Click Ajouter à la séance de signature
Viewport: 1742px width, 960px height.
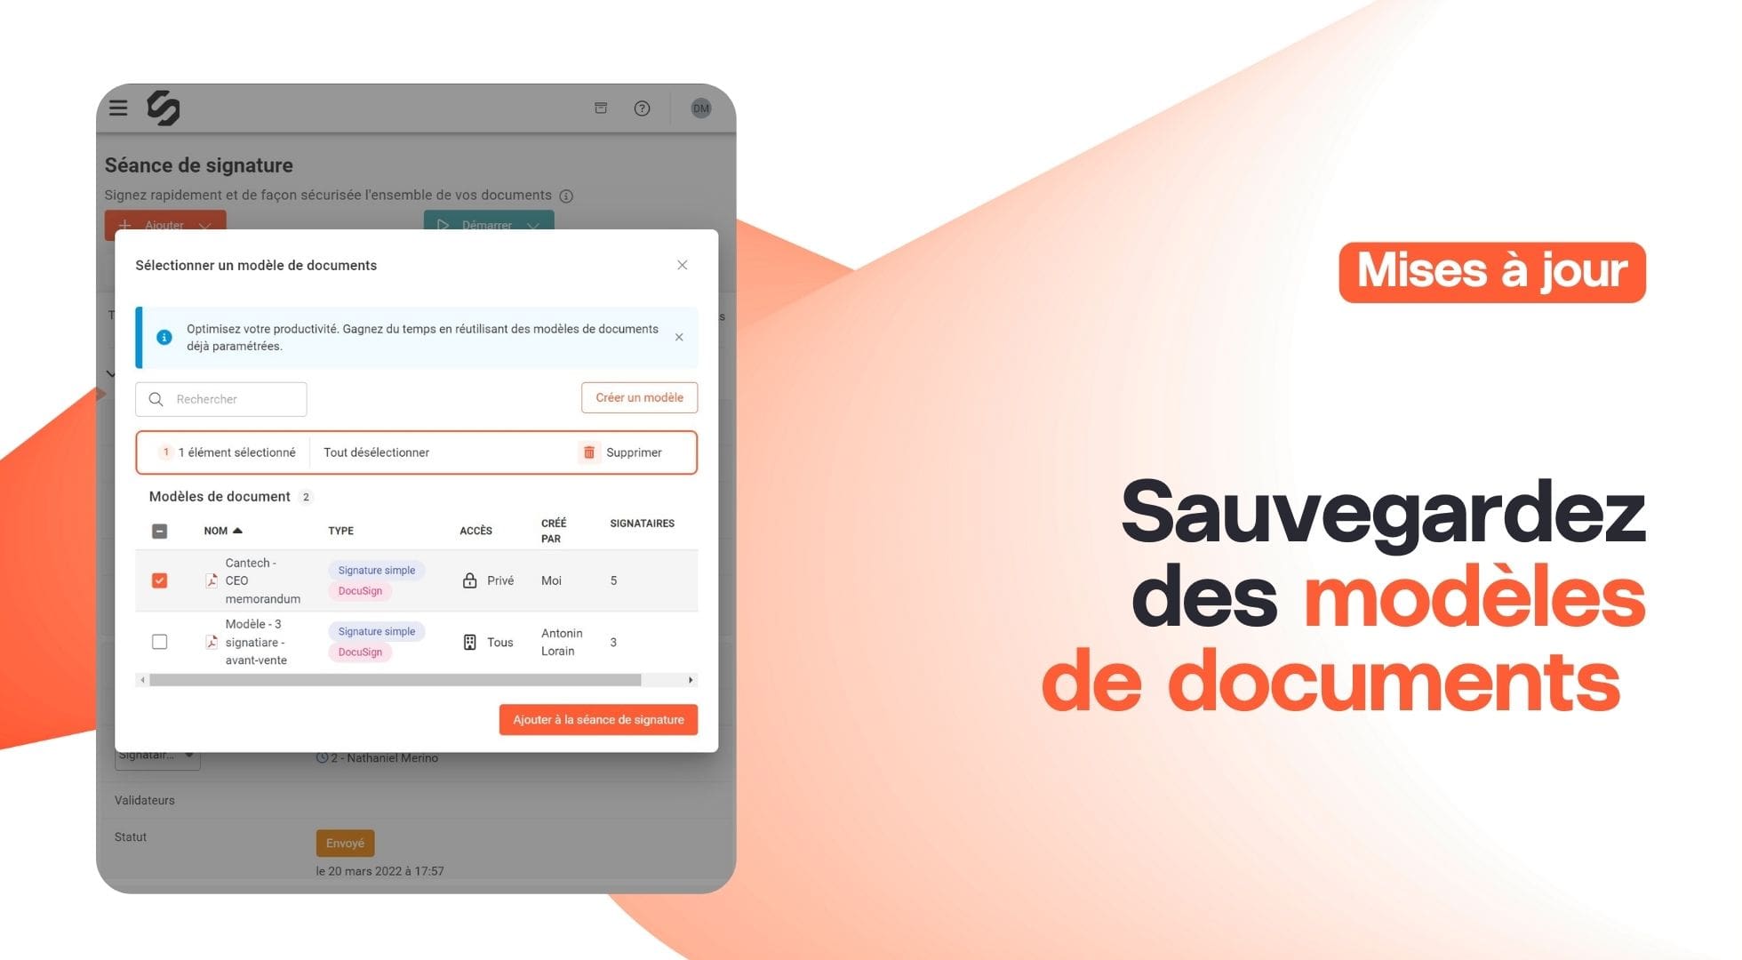(598, 720)
